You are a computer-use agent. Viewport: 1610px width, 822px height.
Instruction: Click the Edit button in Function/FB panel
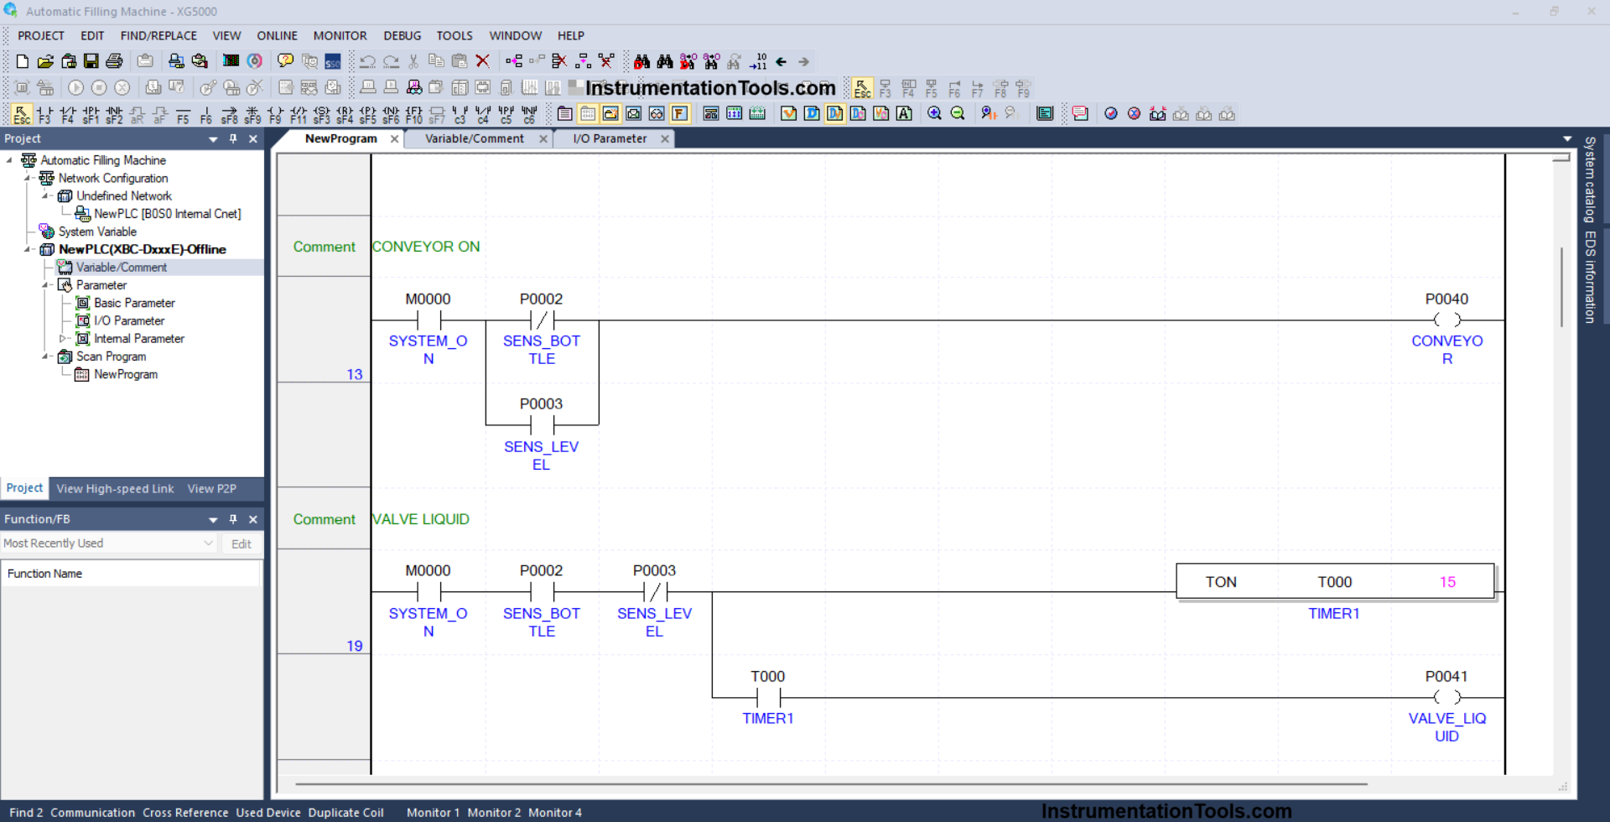(241, 544)
